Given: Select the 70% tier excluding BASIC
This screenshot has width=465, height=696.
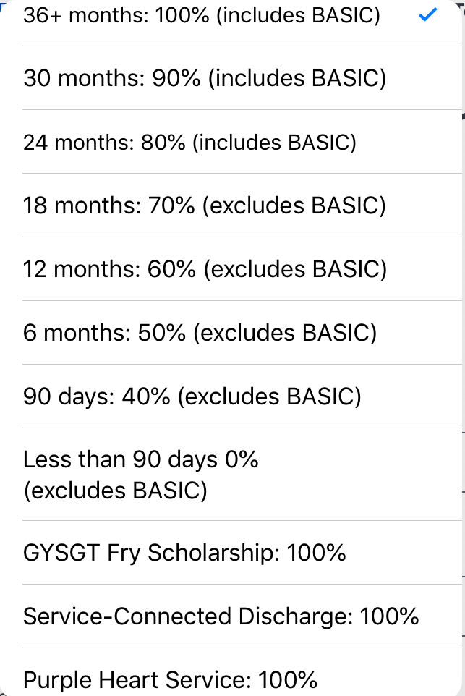Looking at the screenshot, I should coord(205,205).
